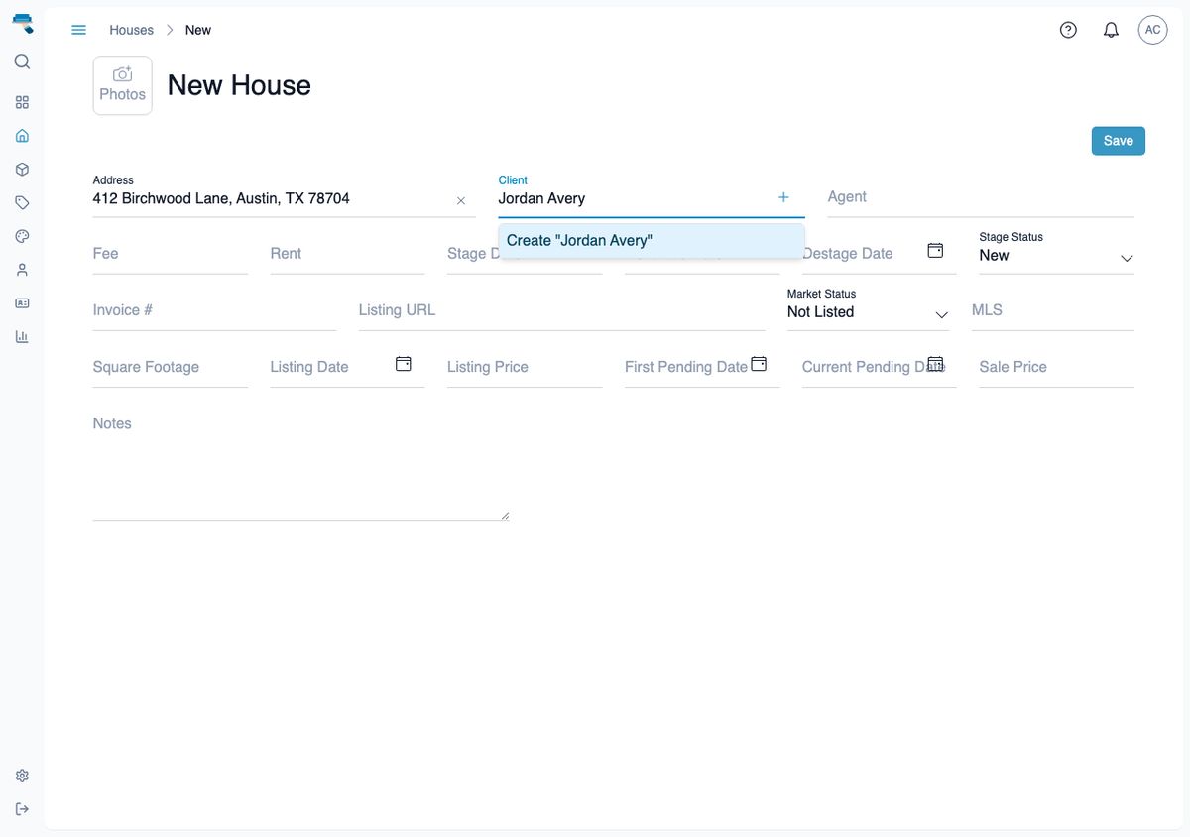Select Create "Jordan Avery" option
Viewport: 1190px width, 837px height.
tap(652, 241)
